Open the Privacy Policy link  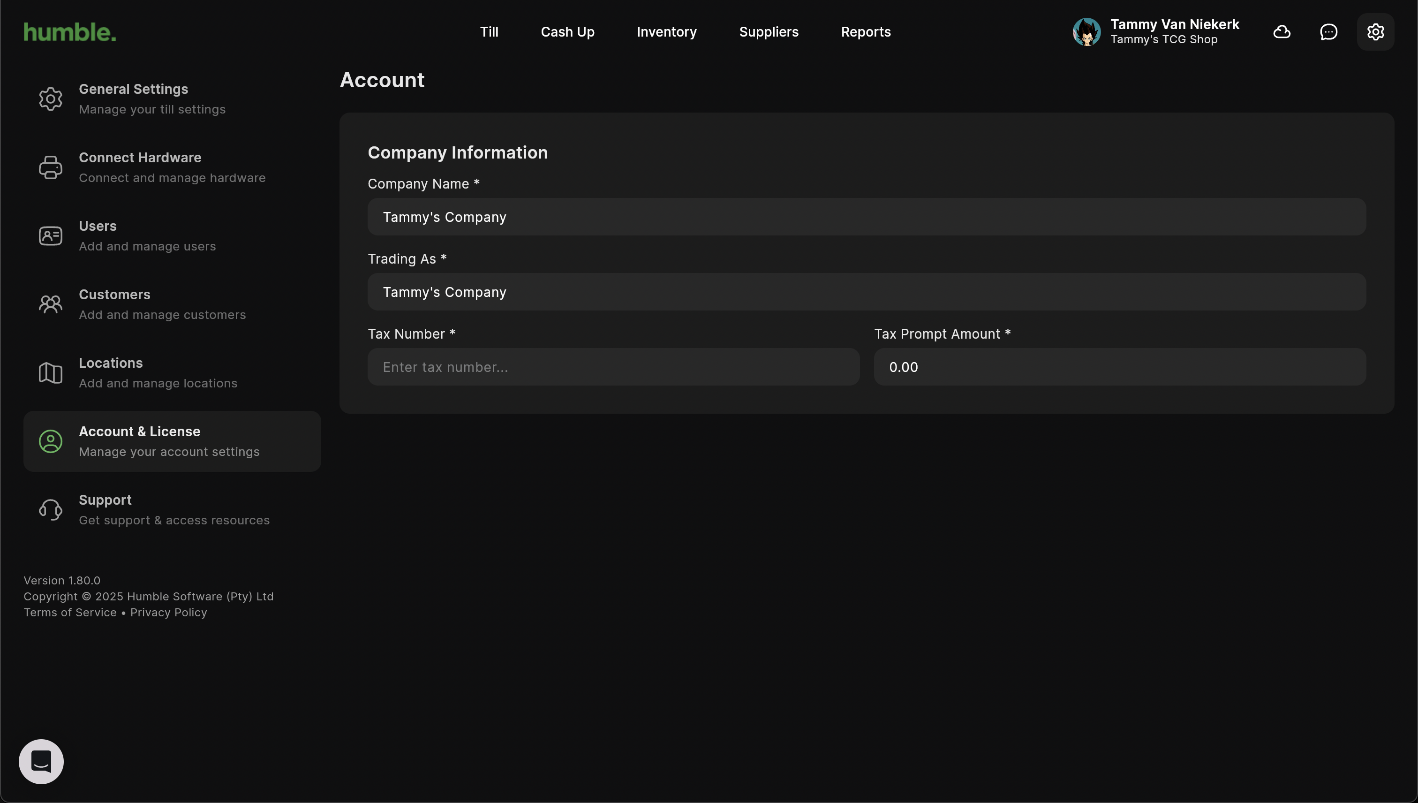[x=168, y=612]
